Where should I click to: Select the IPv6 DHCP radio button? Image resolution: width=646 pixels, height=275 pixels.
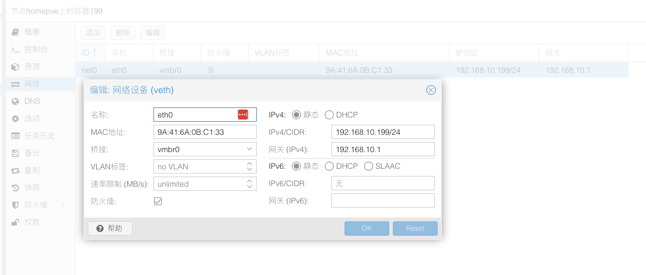pos(329,166)
